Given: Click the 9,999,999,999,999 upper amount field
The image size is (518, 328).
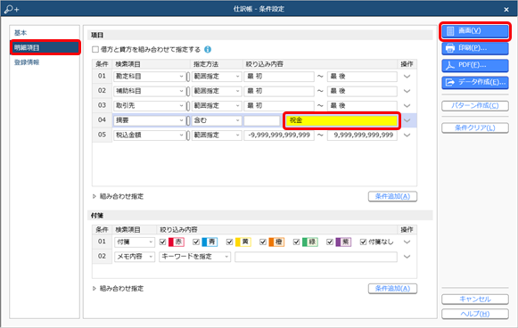Looking at the screenshot, I should coord(362,135).
